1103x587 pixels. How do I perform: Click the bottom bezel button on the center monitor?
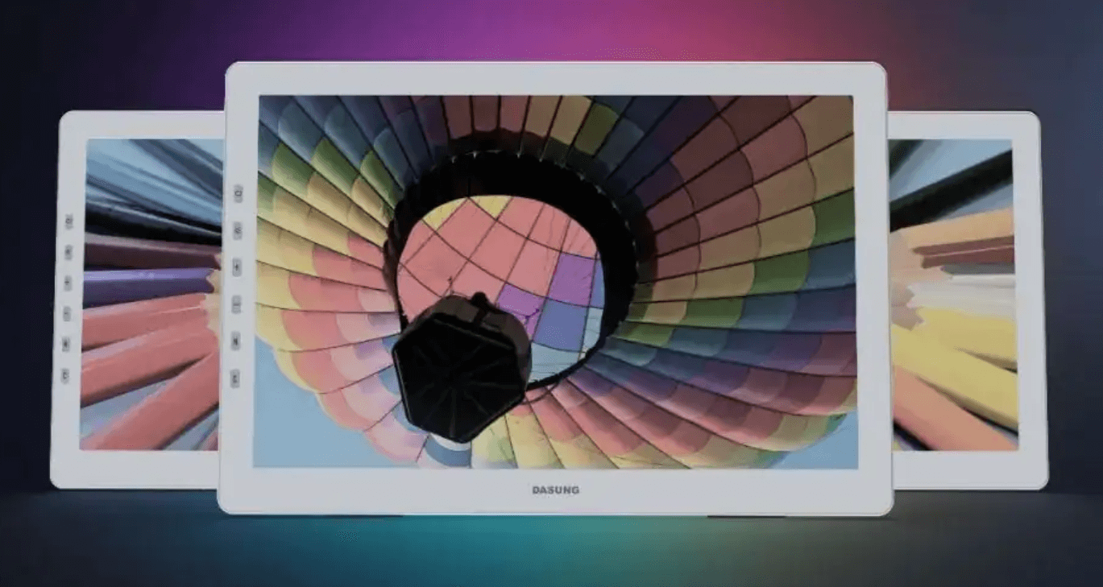(x=234, y=377)
